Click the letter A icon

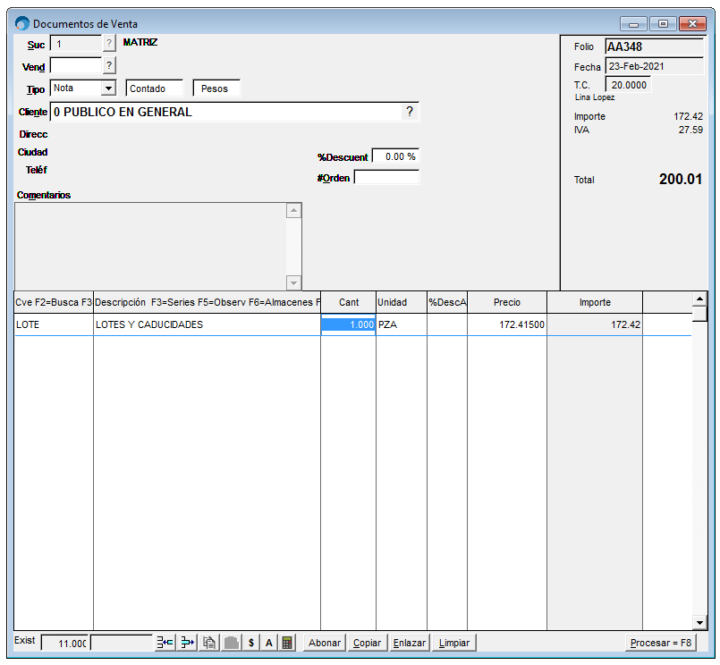click(269, 643)
